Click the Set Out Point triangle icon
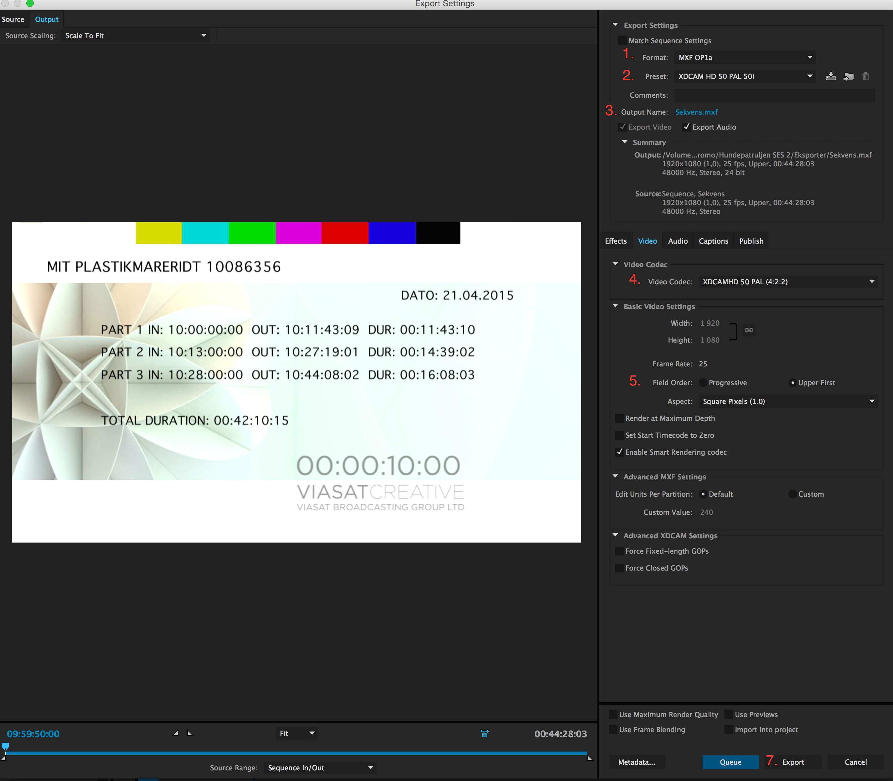 (x=190, y=733)
